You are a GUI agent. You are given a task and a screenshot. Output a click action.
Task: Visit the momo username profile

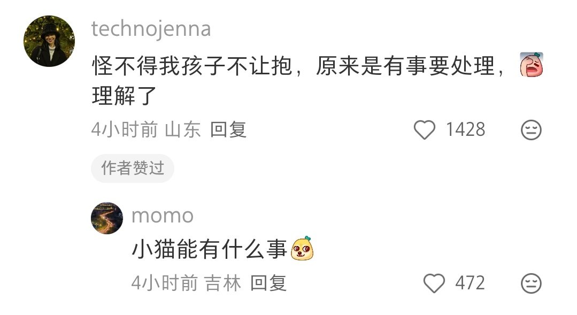[x=162, y=216]
